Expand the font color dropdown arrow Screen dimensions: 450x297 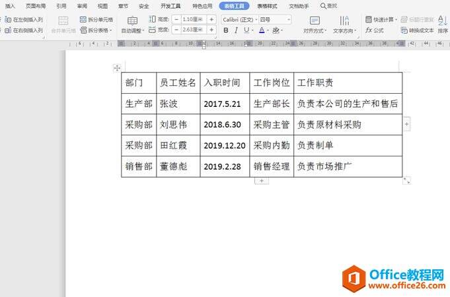click(268, 30)
